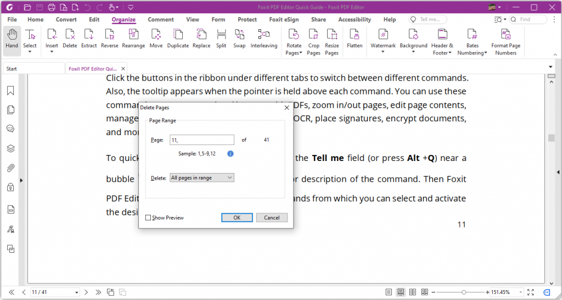Open the Layers side panel
The image size is (562, 300).
pos(10,148)
